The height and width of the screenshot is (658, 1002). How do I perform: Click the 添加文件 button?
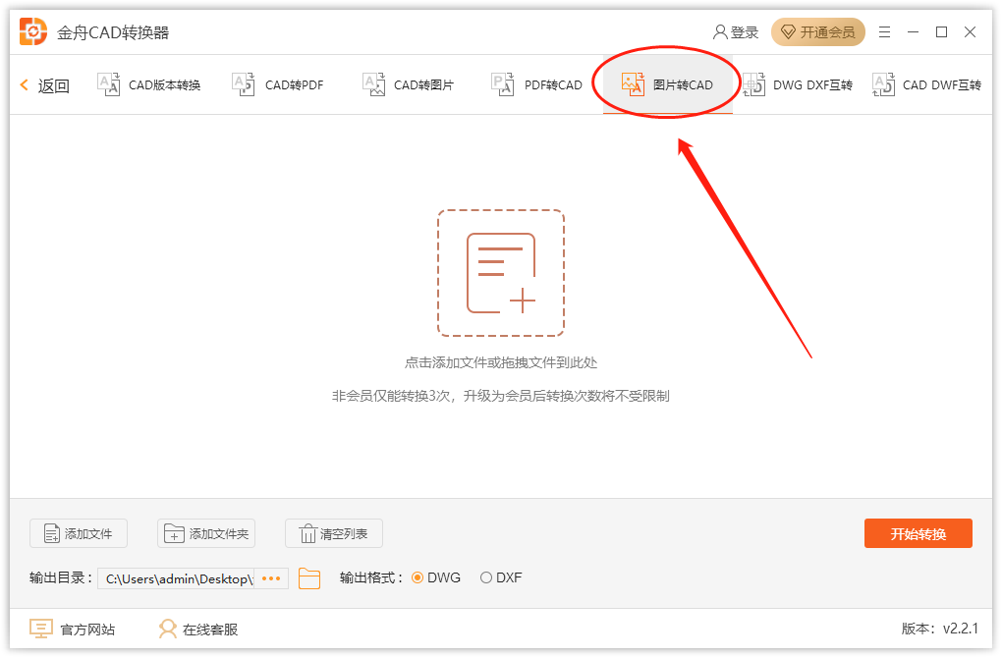79,533
